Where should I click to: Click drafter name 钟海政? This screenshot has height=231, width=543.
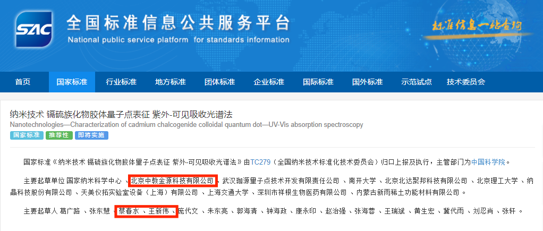pyautogui.click(x=276, y=211)
